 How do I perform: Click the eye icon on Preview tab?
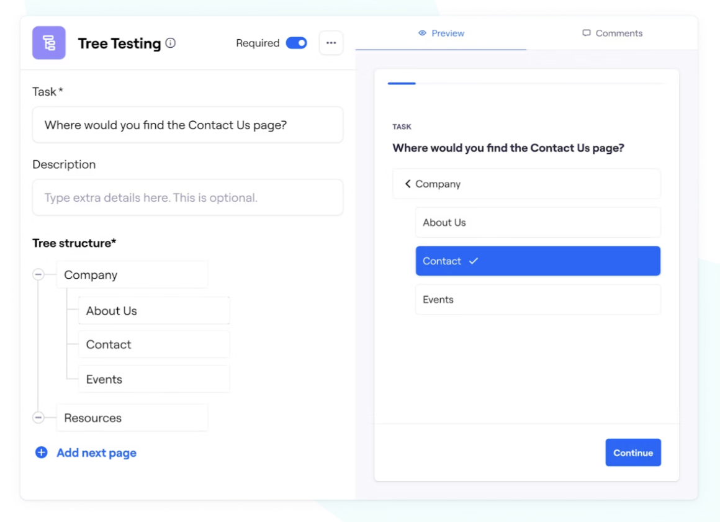pyautogui.click(x=422, y=33)
